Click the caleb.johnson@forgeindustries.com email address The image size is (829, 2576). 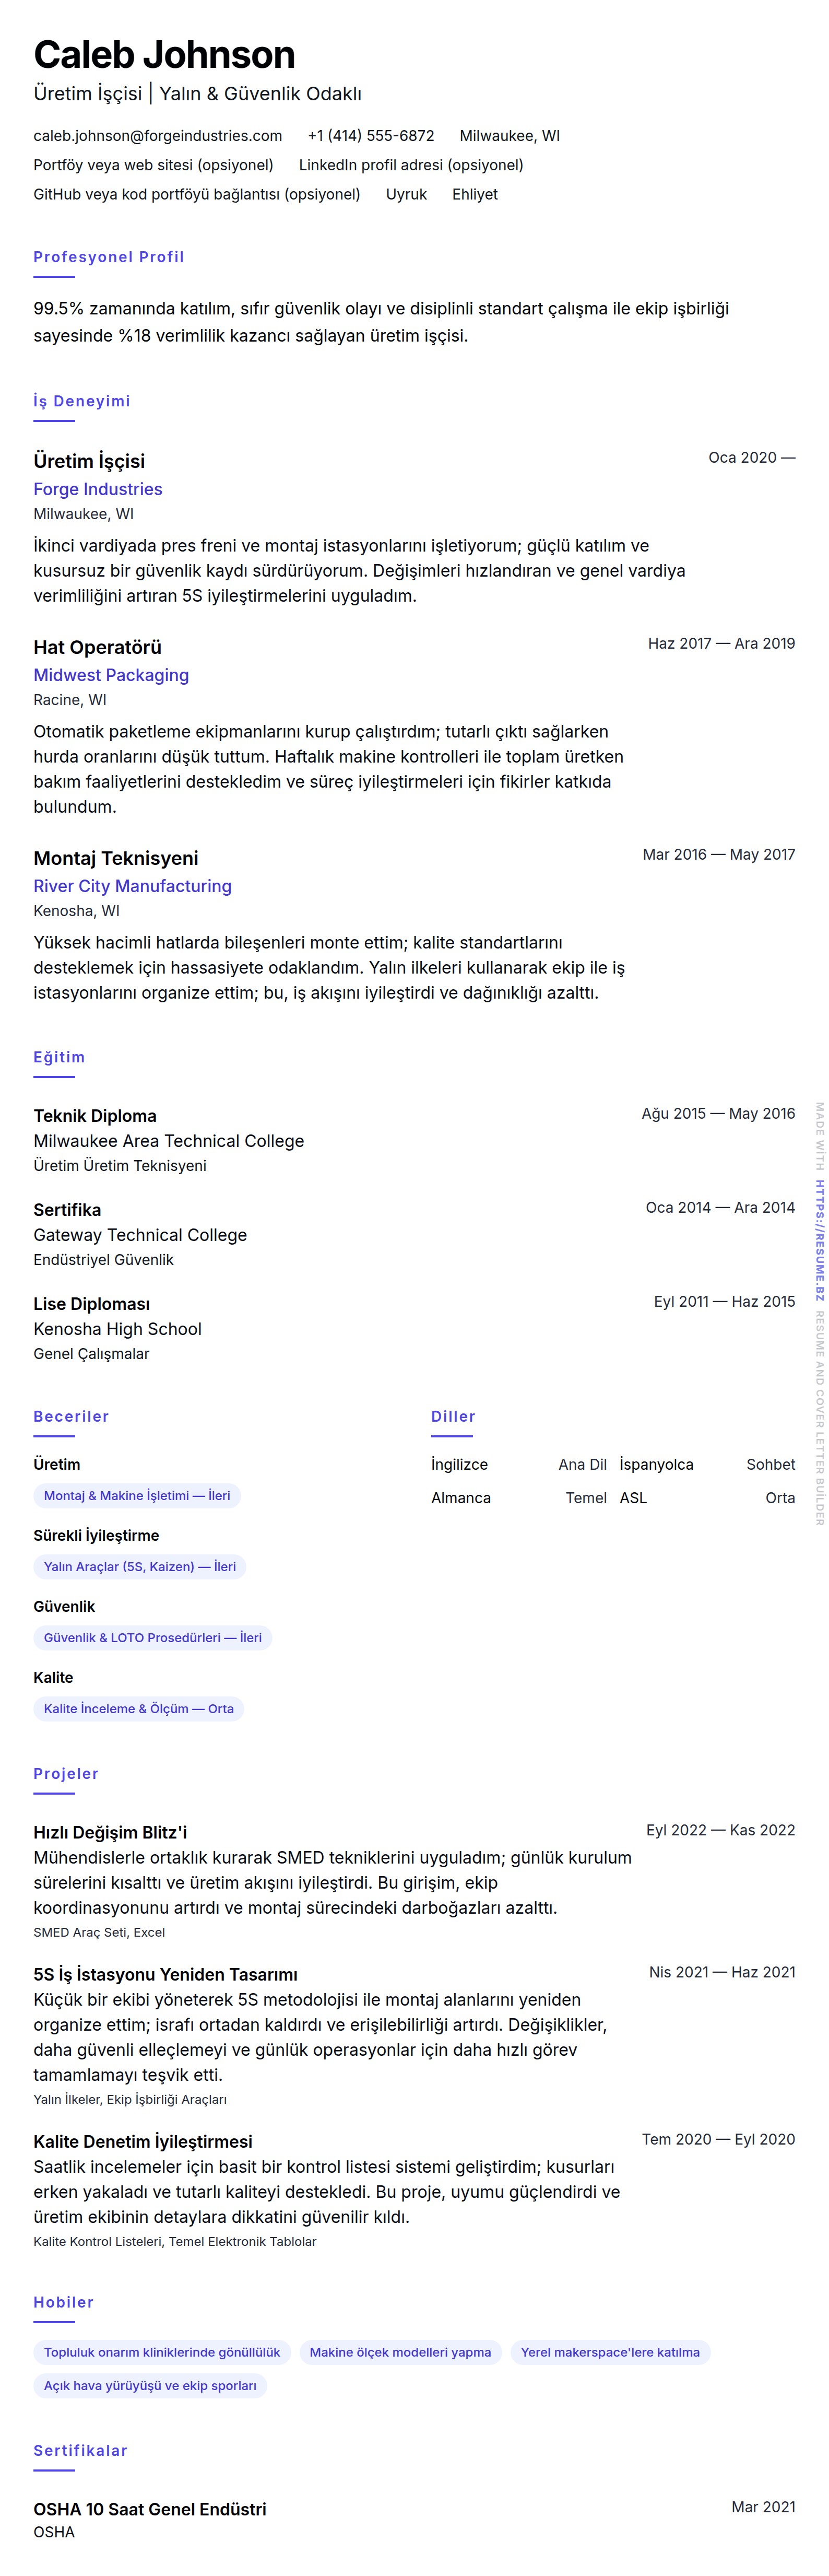pyautogui.click(x=158, y=136)
